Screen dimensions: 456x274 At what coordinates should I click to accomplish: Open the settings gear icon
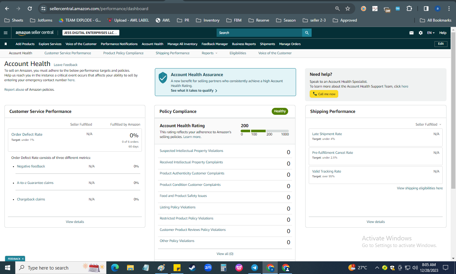(x=421, y=33)
